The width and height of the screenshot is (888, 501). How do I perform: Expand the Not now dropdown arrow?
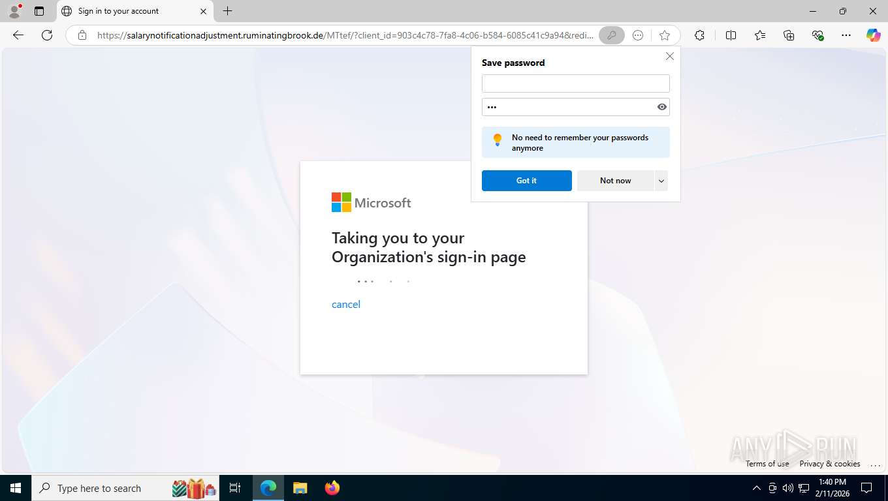[x=661, y=181]
